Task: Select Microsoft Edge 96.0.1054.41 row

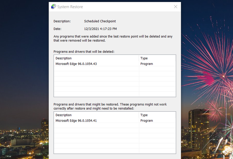Action: tap(115, 120)
